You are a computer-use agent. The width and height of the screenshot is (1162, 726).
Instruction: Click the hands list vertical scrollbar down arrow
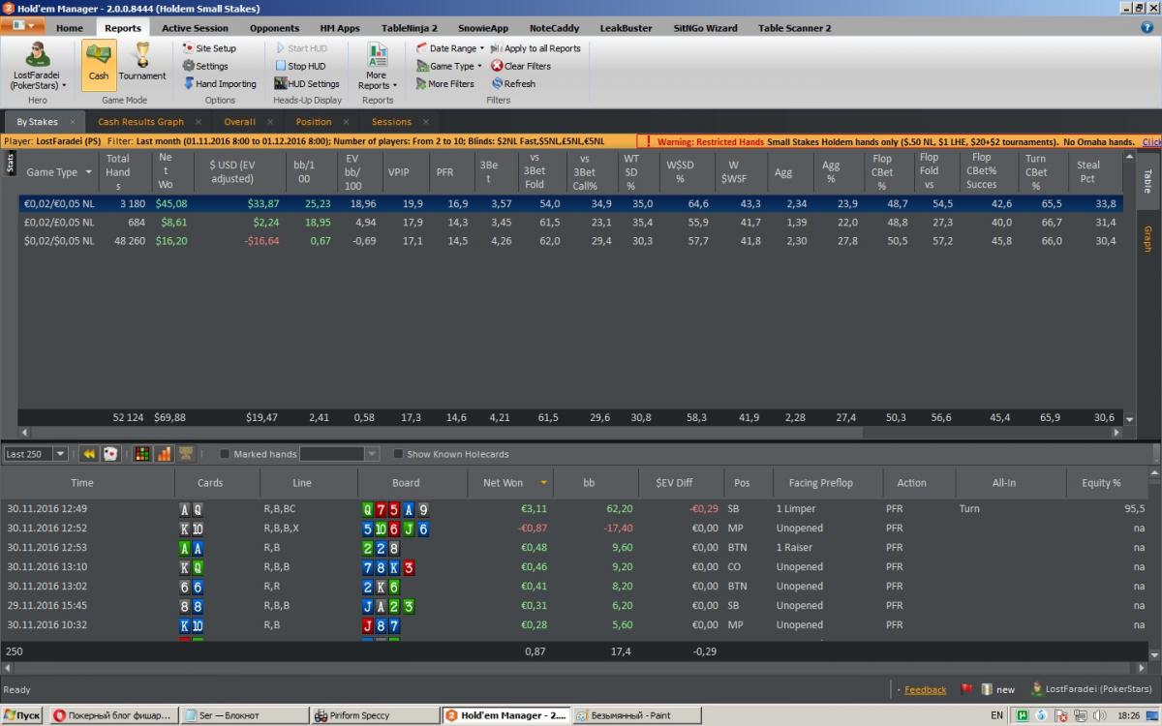(x=1152, y=655)
